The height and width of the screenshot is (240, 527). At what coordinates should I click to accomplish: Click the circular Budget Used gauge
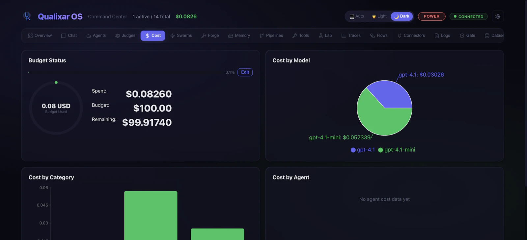click(56, 108)
